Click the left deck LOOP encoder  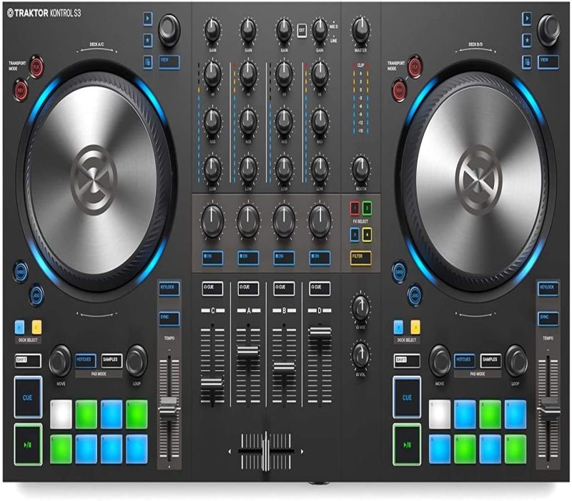(137, 361)
